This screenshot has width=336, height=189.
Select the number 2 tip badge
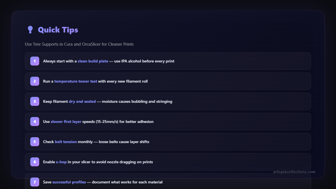click(x=35, y=81)
